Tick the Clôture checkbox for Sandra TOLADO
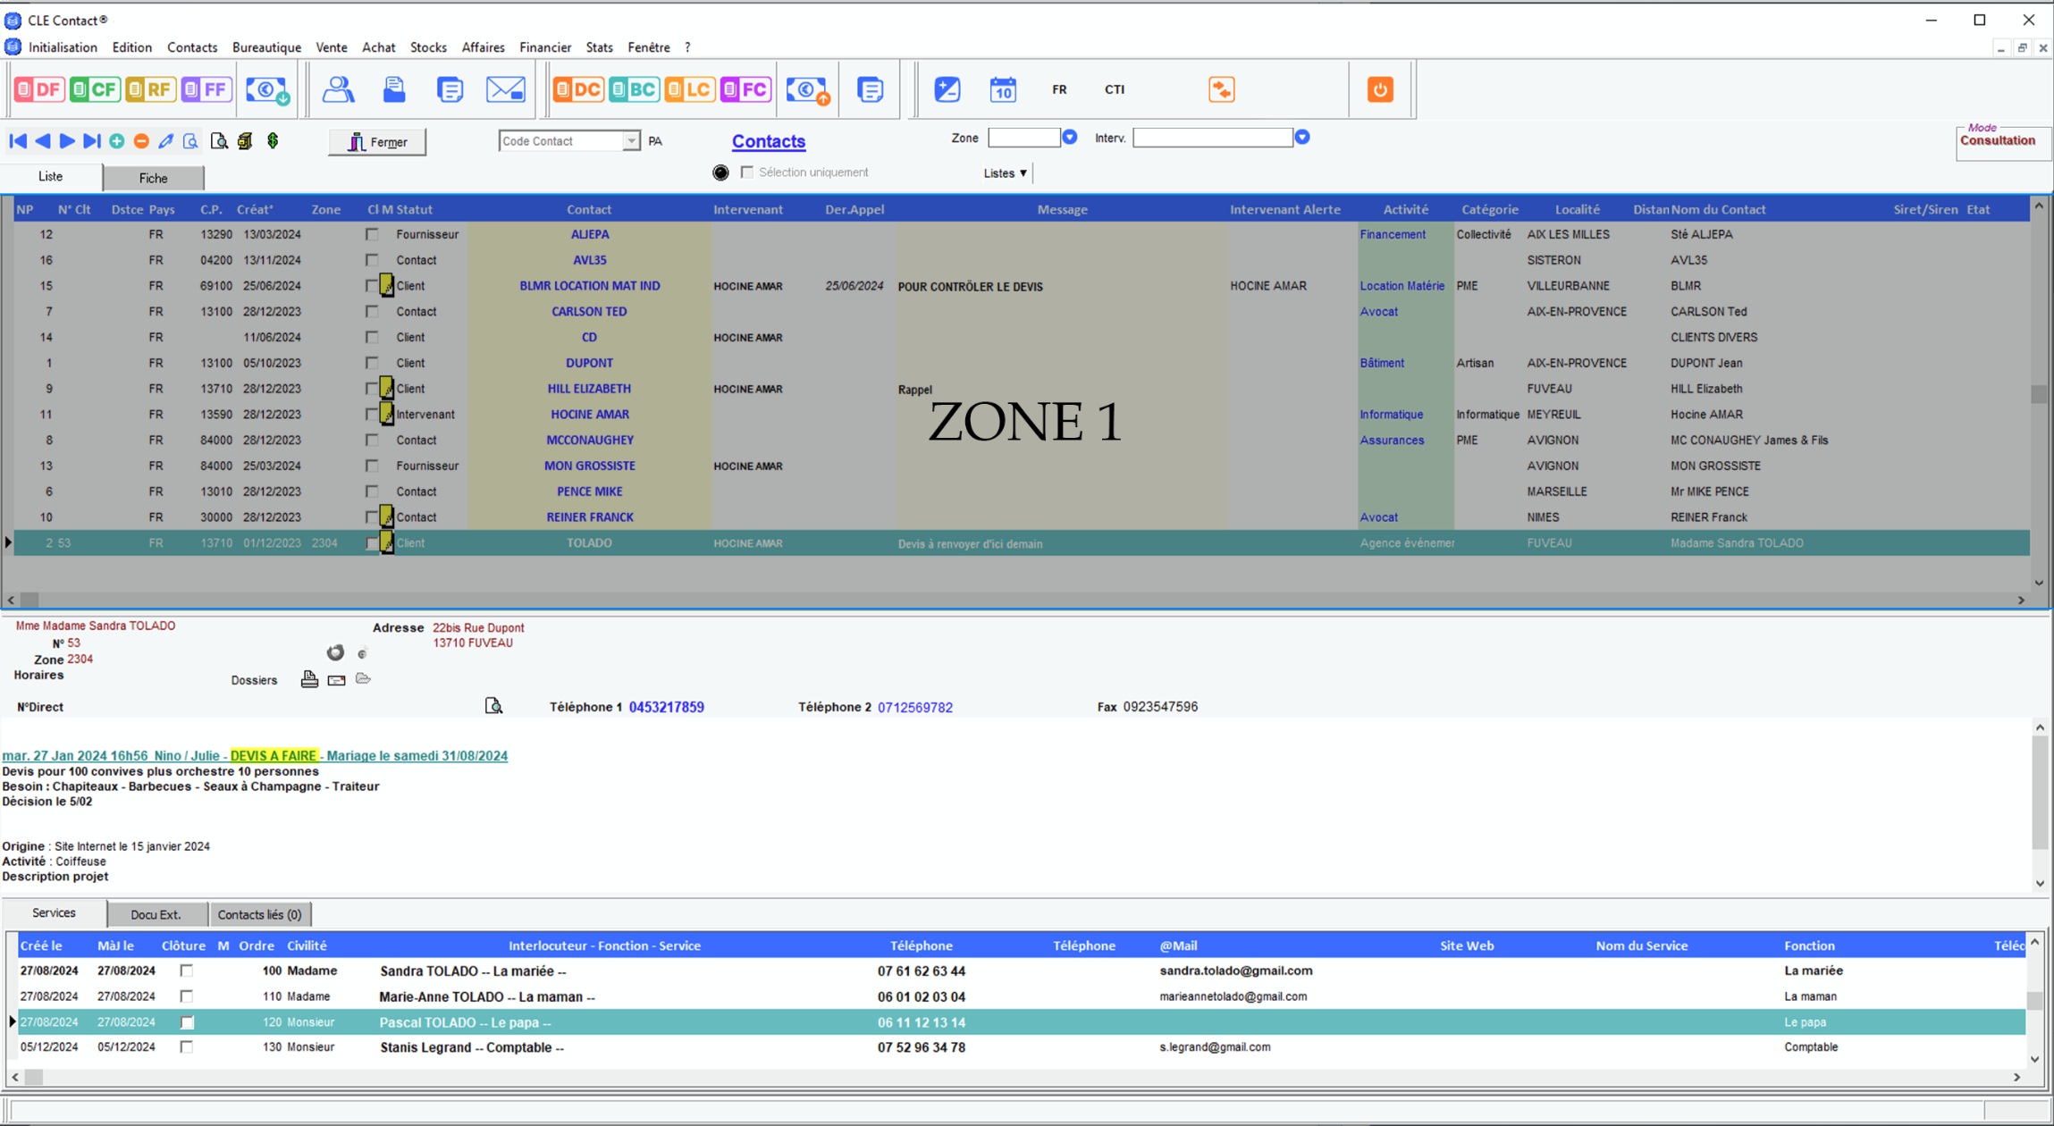2054x1126 pixels. click(x=187, y=971)
